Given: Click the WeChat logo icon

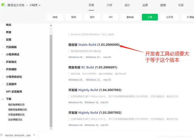Looking at the screenshot, I should (x=3, y=5).
